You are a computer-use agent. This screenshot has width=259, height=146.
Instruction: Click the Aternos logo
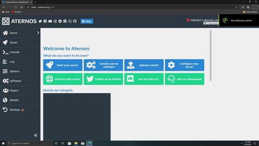coord(19,21)
